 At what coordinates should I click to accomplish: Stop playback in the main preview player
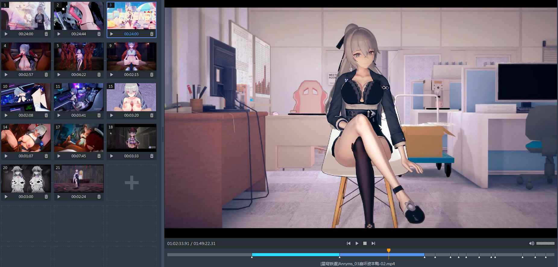pyautogui.click(x=365, y=243)
